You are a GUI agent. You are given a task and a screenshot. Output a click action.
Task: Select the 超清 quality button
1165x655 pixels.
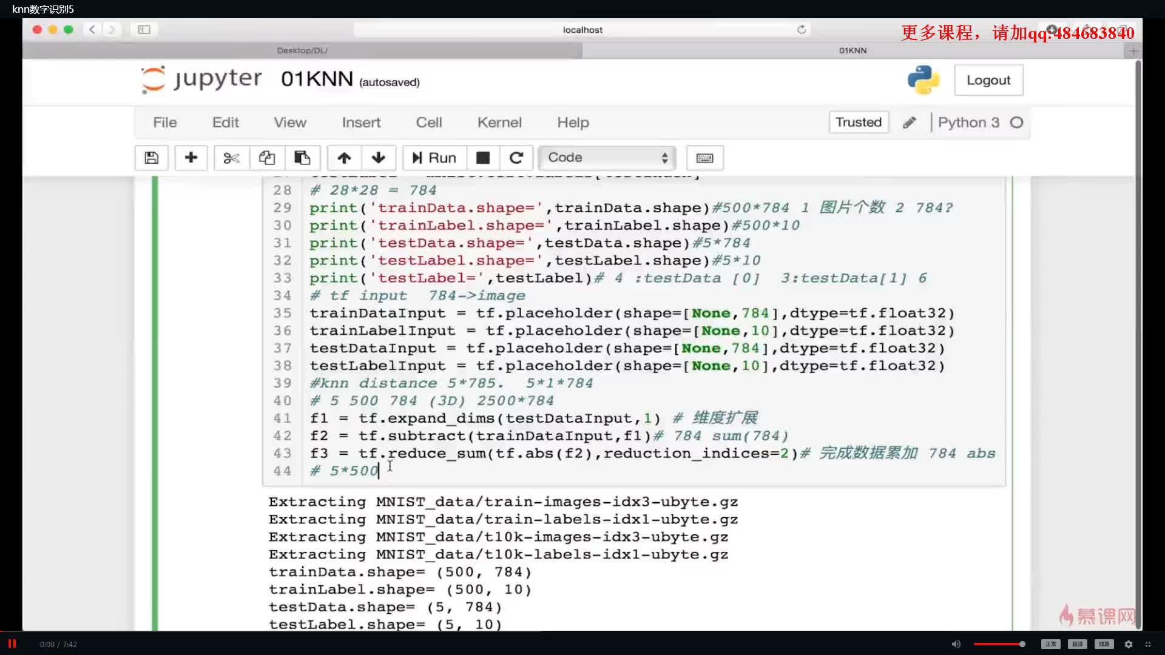tap(1078, 644)
